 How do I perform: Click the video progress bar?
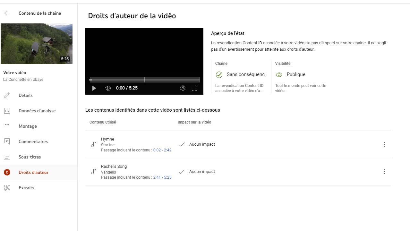click(x=144, y=80)
